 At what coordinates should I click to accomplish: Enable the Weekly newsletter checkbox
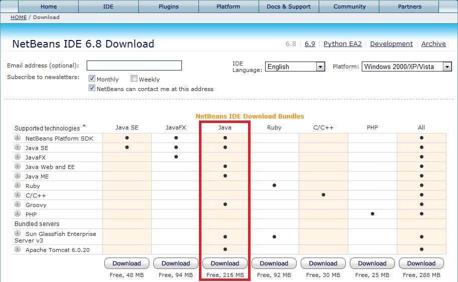pyautogui.click(x=134, y=78)
